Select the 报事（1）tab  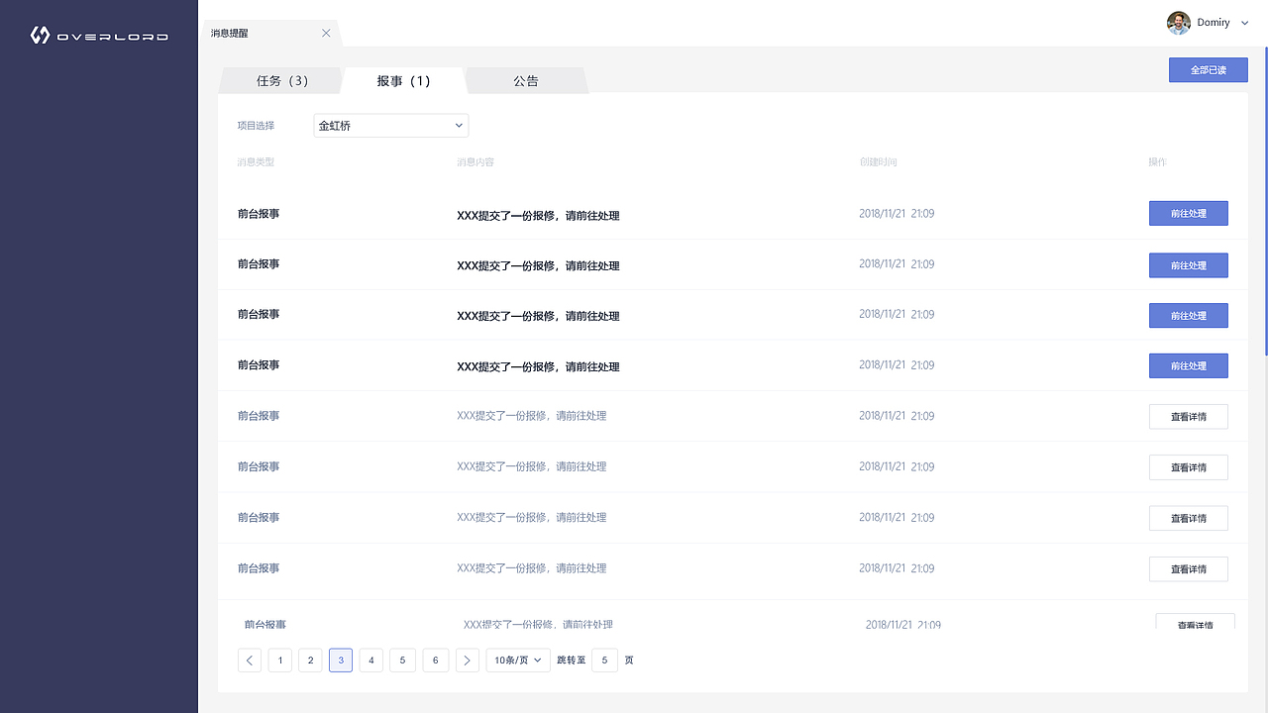point(403,81)
